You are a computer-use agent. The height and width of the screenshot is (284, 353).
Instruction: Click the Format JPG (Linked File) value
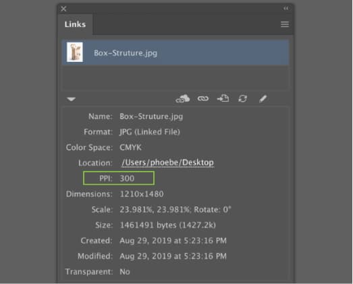[x=150, y=132]
